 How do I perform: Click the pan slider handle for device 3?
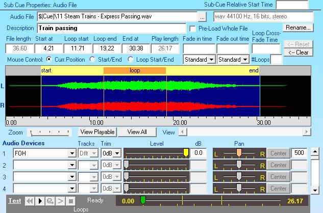point(239,176)
